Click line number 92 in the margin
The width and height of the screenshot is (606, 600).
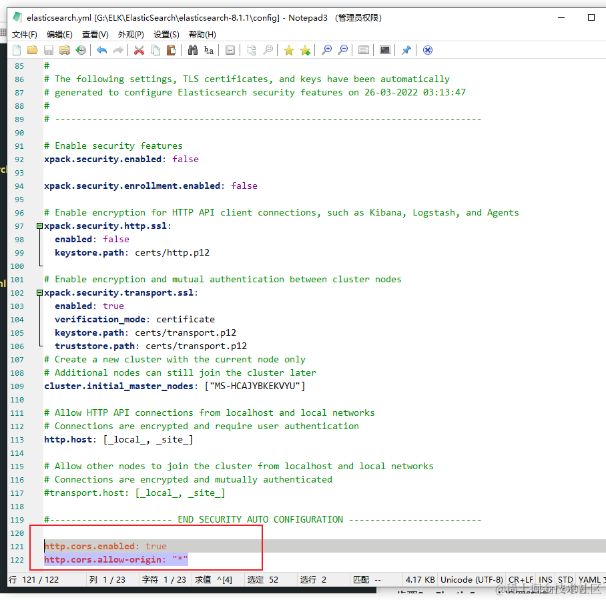click(x=19, y=160)
